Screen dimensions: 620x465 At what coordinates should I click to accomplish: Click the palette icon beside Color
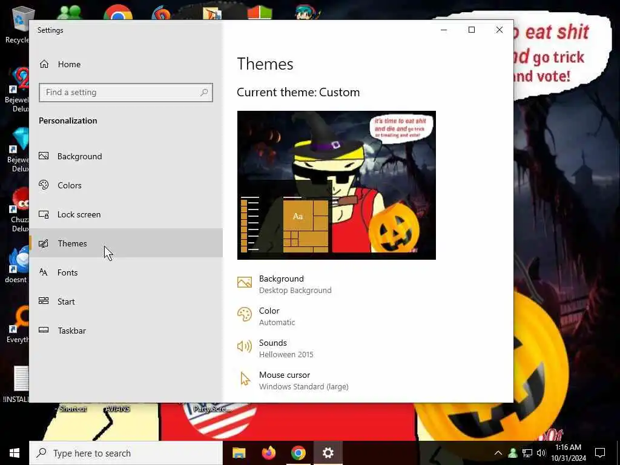(x=245, y=315)
